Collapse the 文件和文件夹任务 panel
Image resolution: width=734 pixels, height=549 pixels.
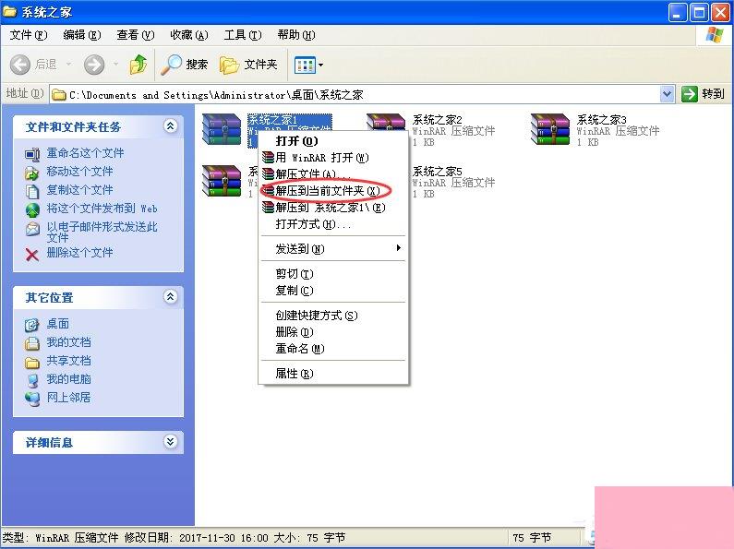click(x=171, y=125)
